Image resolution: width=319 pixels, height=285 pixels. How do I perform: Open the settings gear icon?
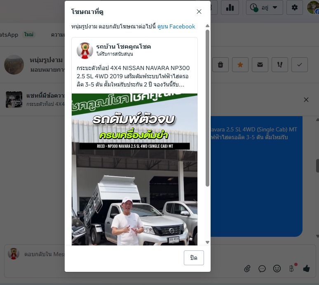pos(294,7)
